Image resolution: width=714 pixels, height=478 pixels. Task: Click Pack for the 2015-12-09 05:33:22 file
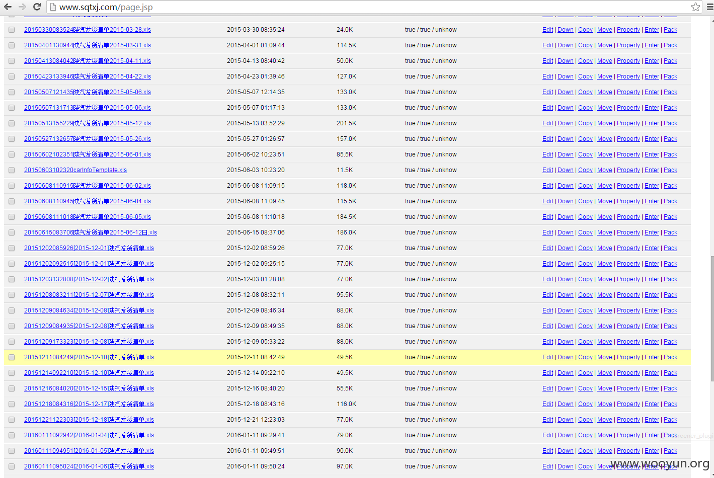coord(670,342)
